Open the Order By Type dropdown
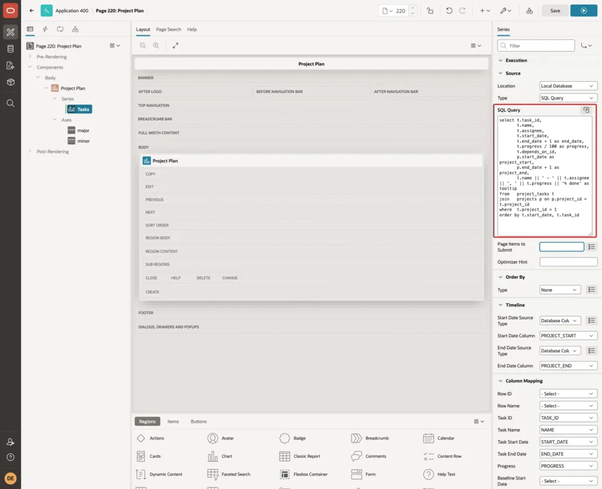Screen dimensions: 602x489 point(560,290)
